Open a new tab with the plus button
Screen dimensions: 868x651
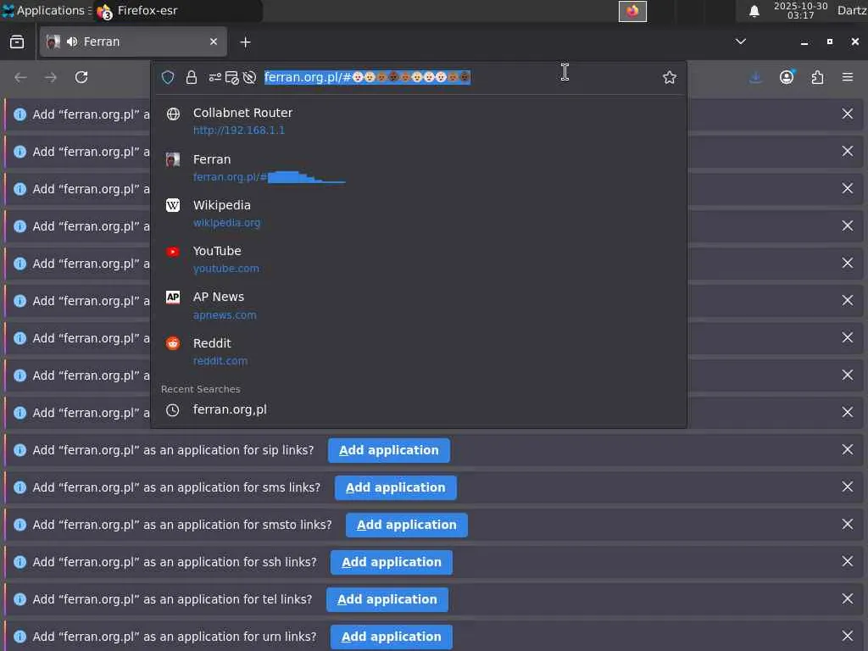(x=245, y=42)
